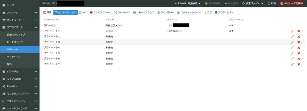
Task: Open the switch link for プライベート1
Action: [x=109, y=31]
